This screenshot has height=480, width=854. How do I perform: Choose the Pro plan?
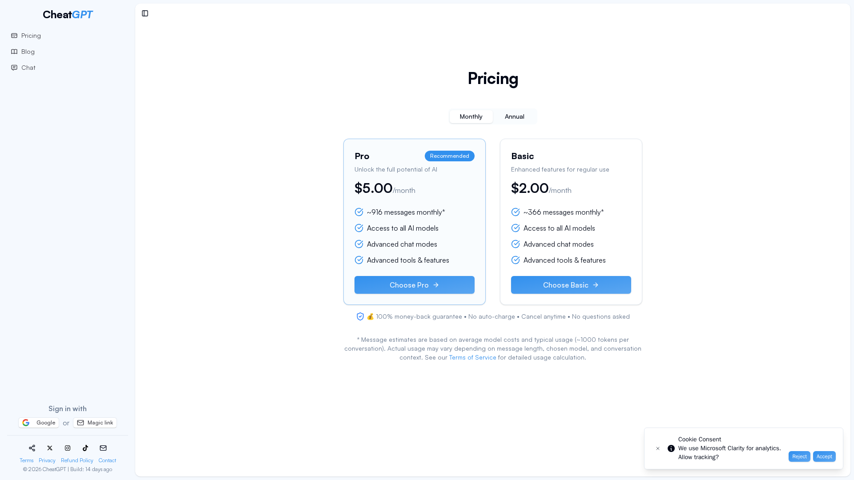coord(414,285)
